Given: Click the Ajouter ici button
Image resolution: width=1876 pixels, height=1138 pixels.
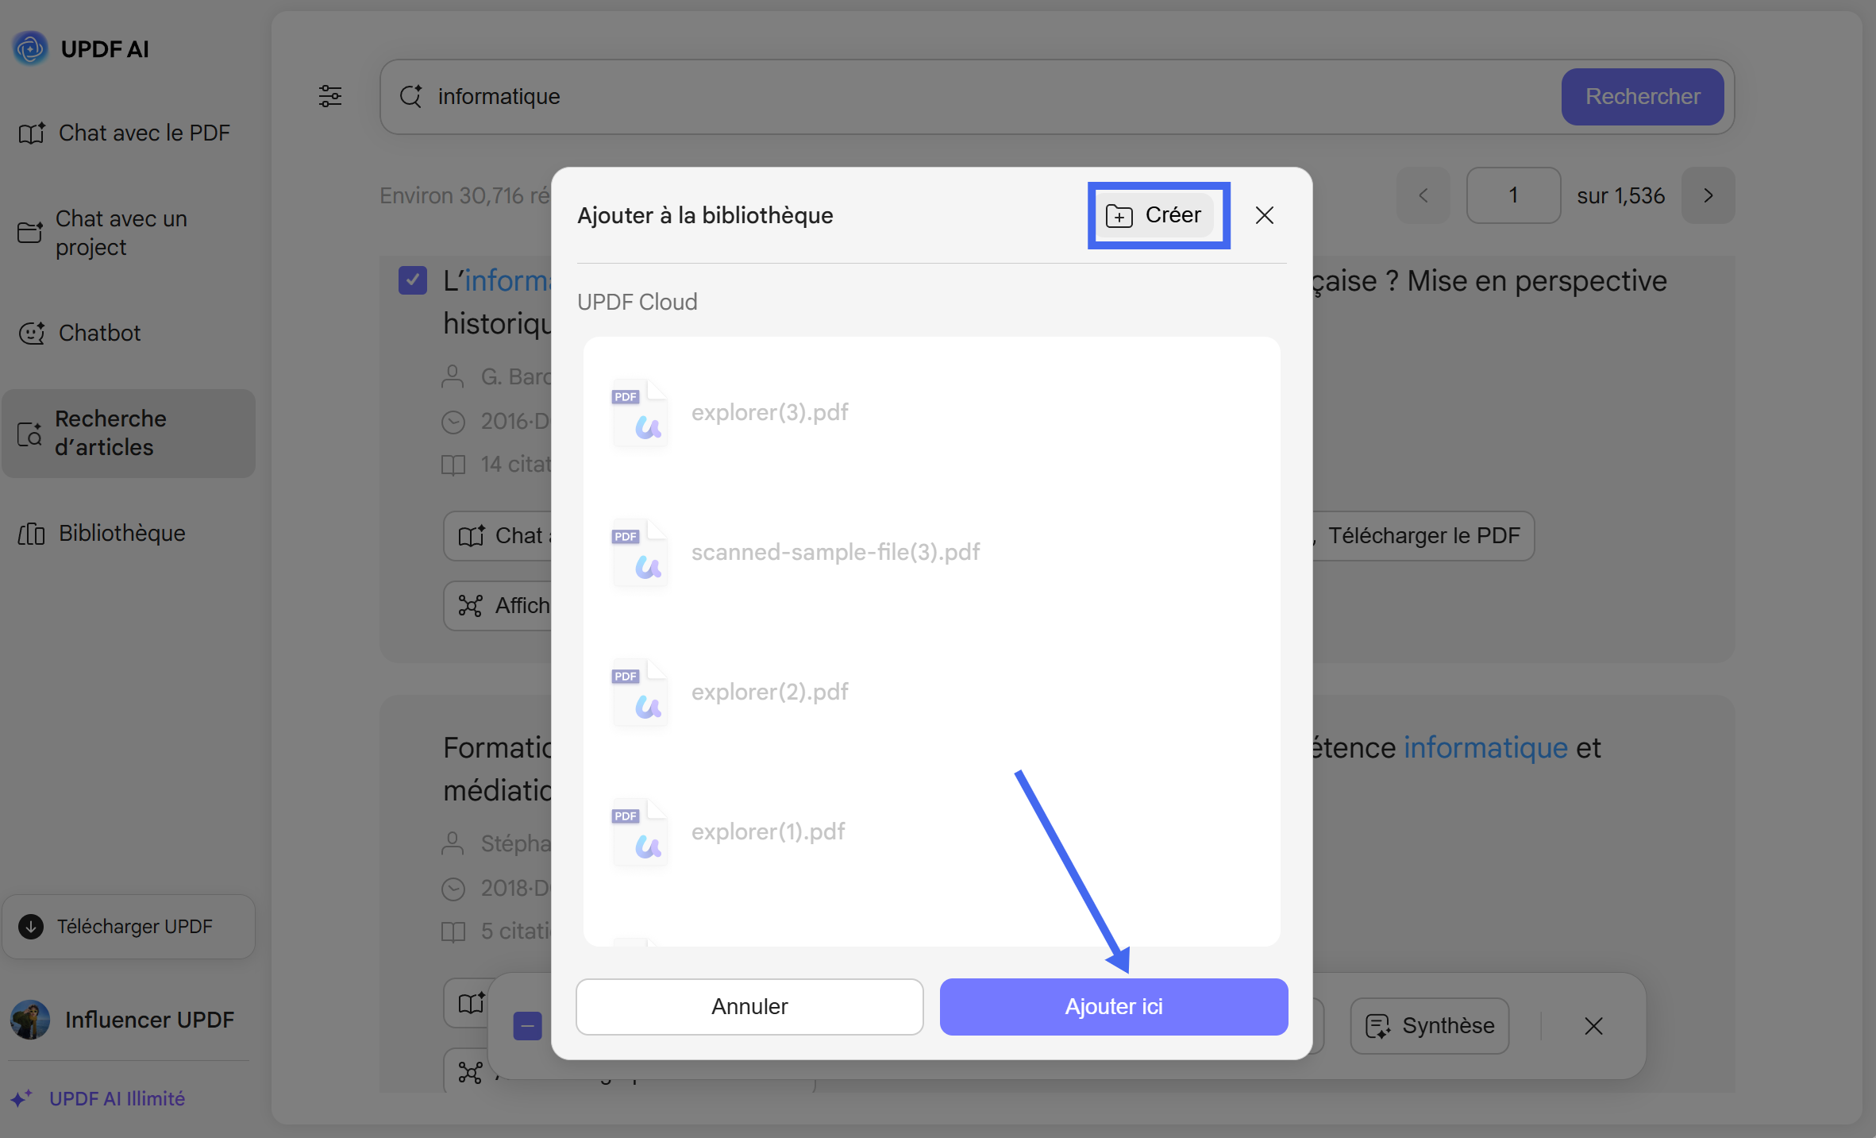Looking at the screenshot, I should (x=1114, y=1006).
